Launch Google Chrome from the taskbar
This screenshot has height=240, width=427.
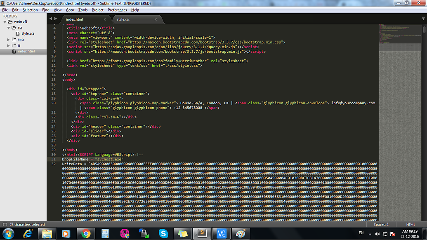click(x=86, y=233)
